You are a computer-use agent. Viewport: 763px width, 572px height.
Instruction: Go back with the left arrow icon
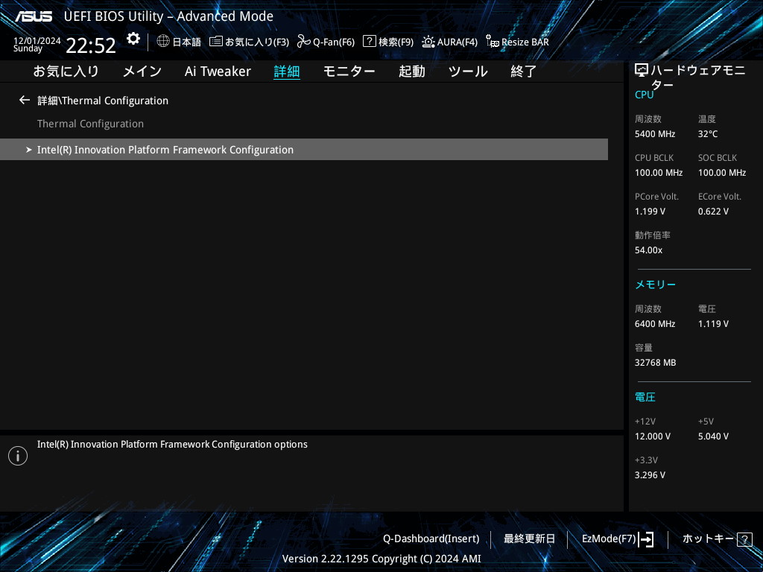25,101
